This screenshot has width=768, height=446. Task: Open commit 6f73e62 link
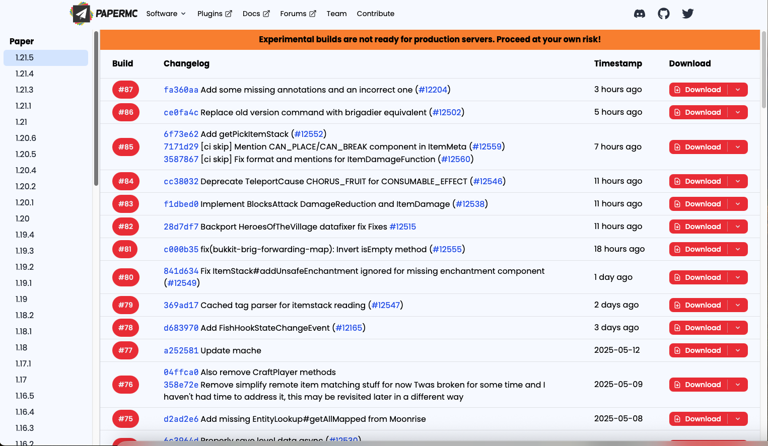(x=181, y=134)
